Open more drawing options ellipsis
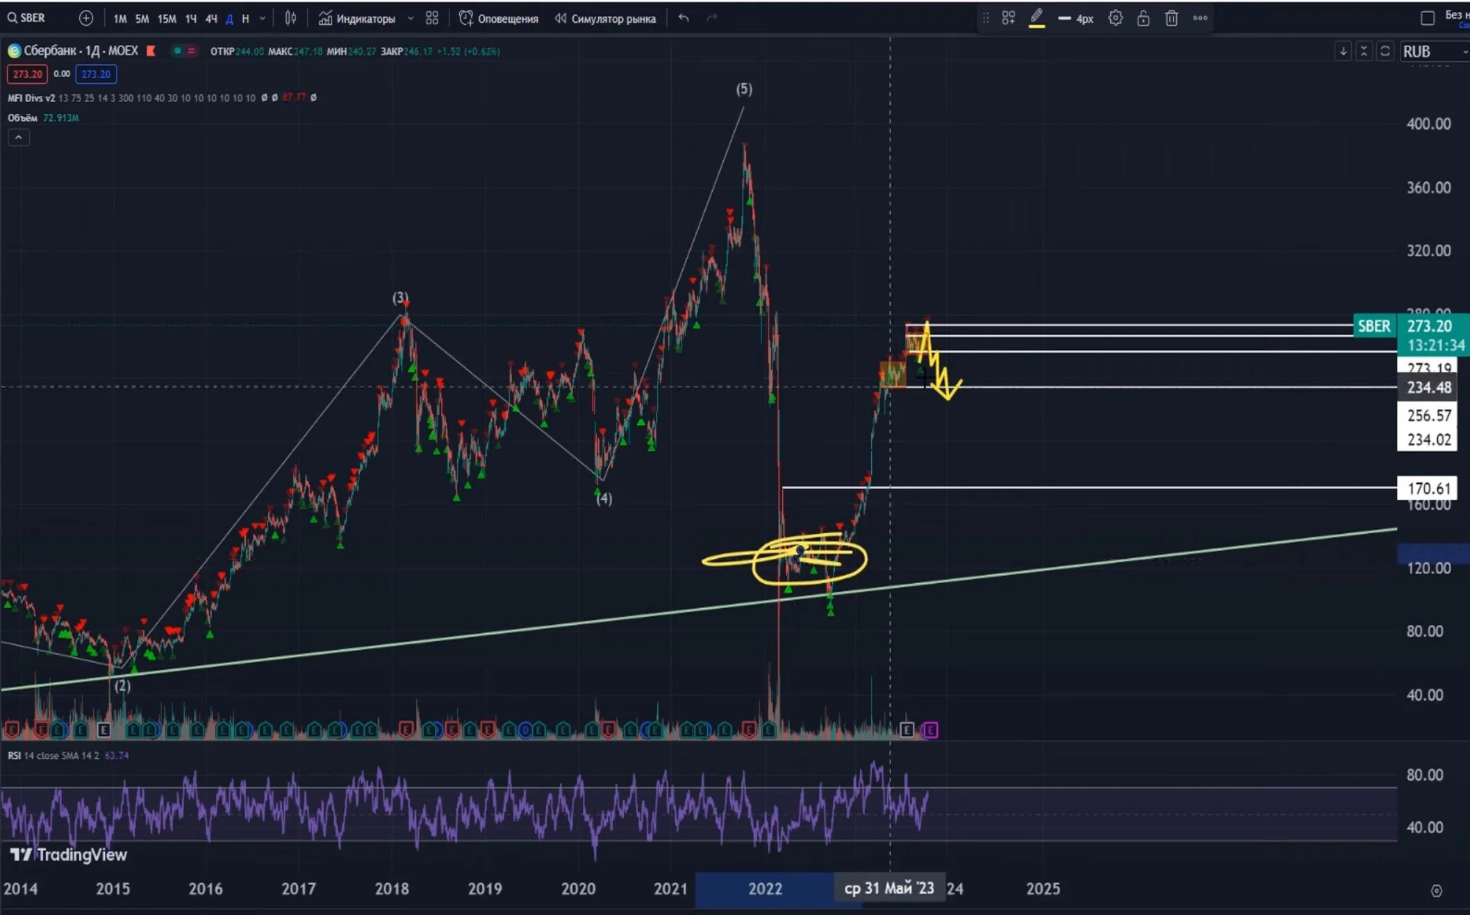The image size is (1470, 915). tap(1200, 18)
